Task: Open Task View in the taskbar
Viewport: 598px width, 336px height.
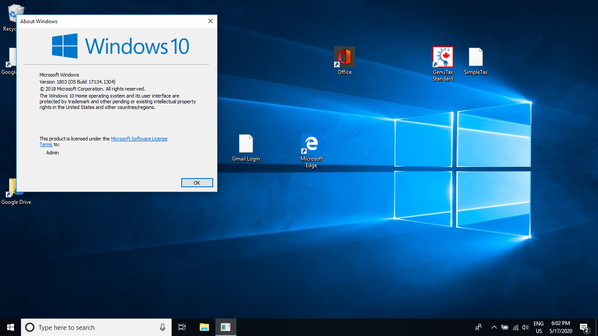Action: 182,327
